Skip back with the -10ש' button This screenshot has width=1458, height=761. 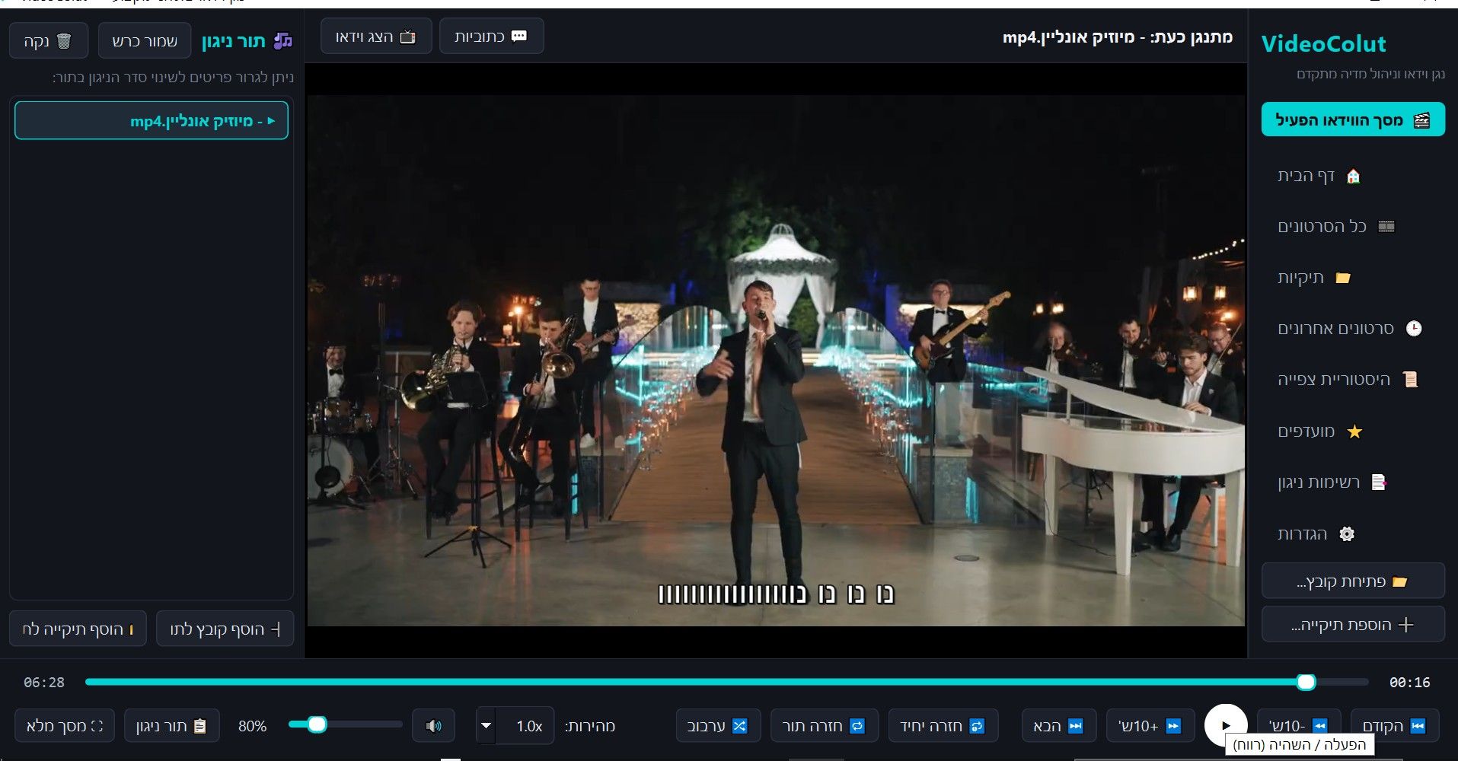[x=1299, y=726]
